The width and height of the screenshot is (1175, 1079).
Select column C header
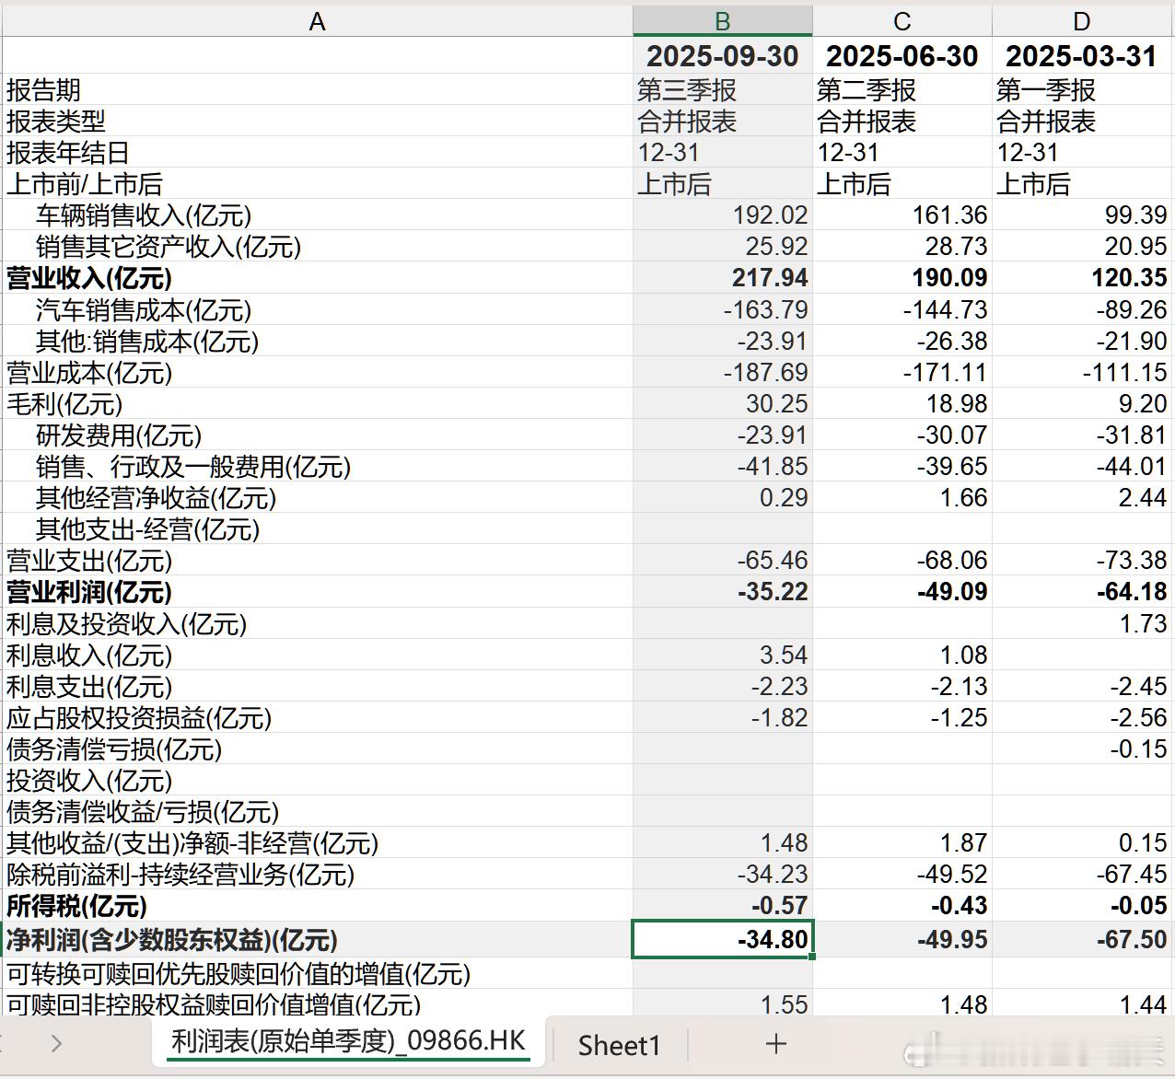coord(902,21)
